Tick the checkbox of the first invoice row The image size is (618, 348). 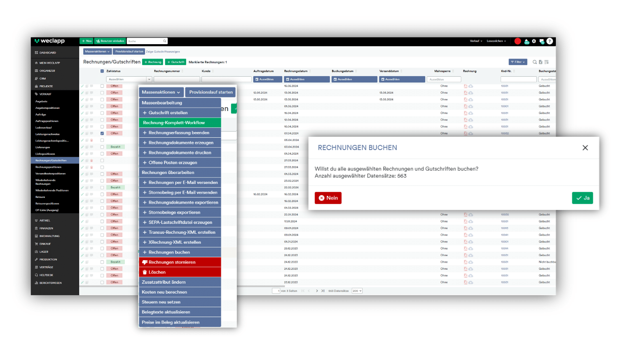pos(102,86)
